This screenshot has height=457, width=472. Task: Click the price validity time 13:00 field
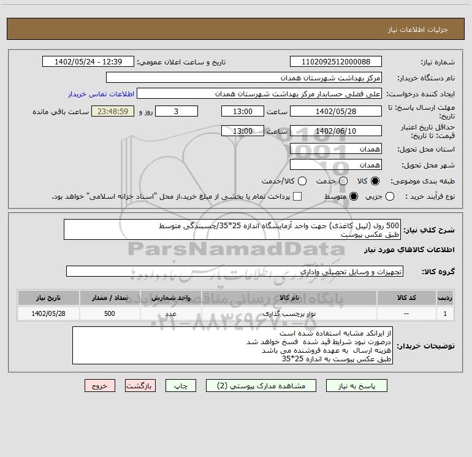[x=243, y=131]
